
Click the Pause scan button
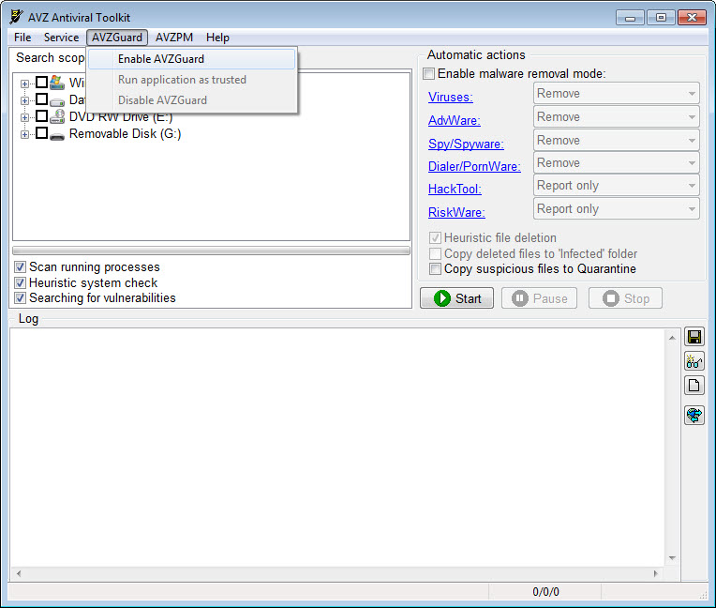[x=539, y=298]
